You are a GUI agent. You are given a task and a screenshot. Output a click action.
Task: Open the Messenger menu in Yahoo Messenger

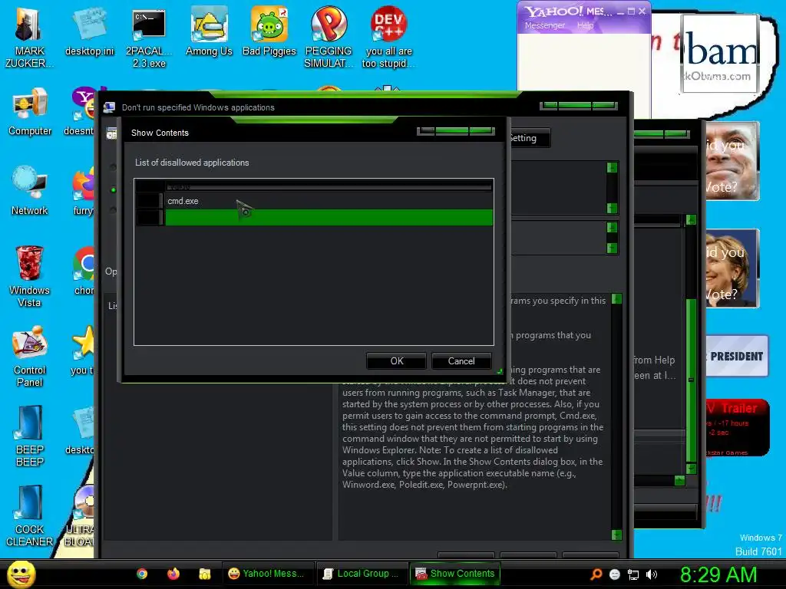click(545, 25)
